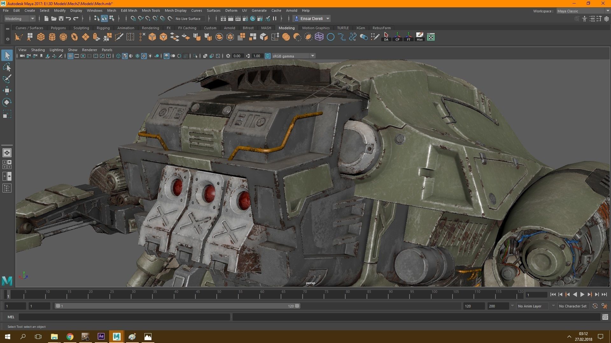Image resolution: width=611 pixels, height=343 pixels.
Task: Create a polygon cylinder from shelf
Action: click(x=52, y=37)
